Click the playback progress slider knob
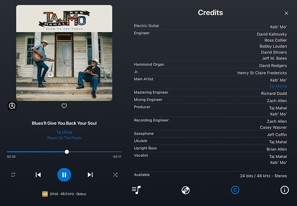Image resolution: width=297 pixels, height=206 pixels. tap(67, 152)
